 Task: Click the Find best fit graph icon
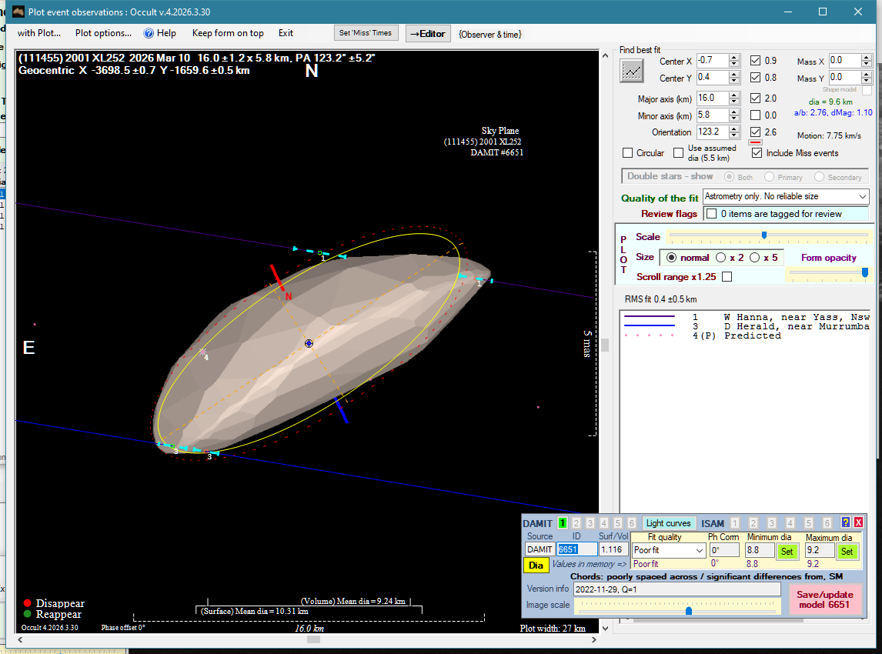pos(632,71)
